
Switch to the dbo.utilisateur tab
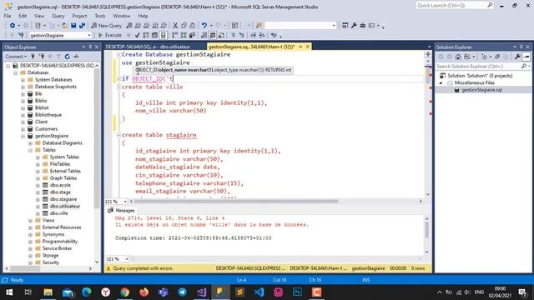(x=148, y=47)
